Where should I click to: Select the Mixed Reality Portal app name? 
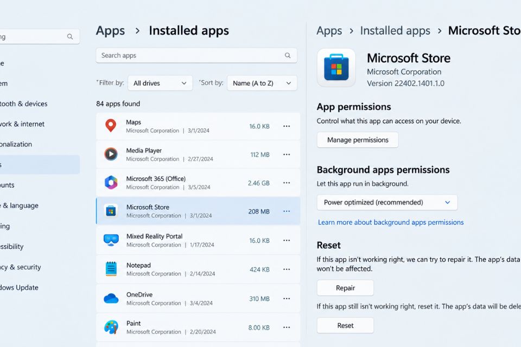pyautogui.click(x=155, y=236)
